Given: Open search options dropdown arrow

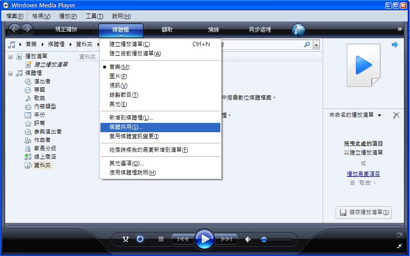Looking at the screenshot, I should (317, 45).
